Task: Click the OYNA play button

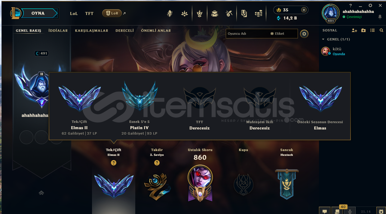Action: pyautogui.click(x=38, y=13)
